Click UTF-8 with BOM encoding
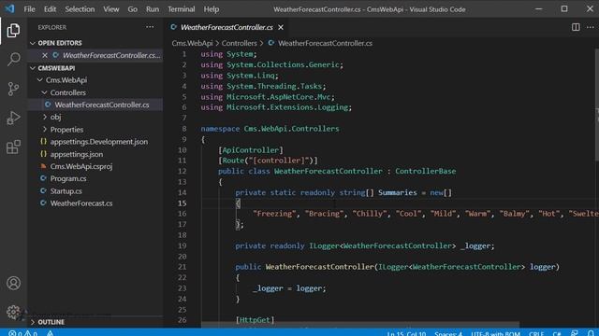The image size is (599, 336). coord(495,333)
